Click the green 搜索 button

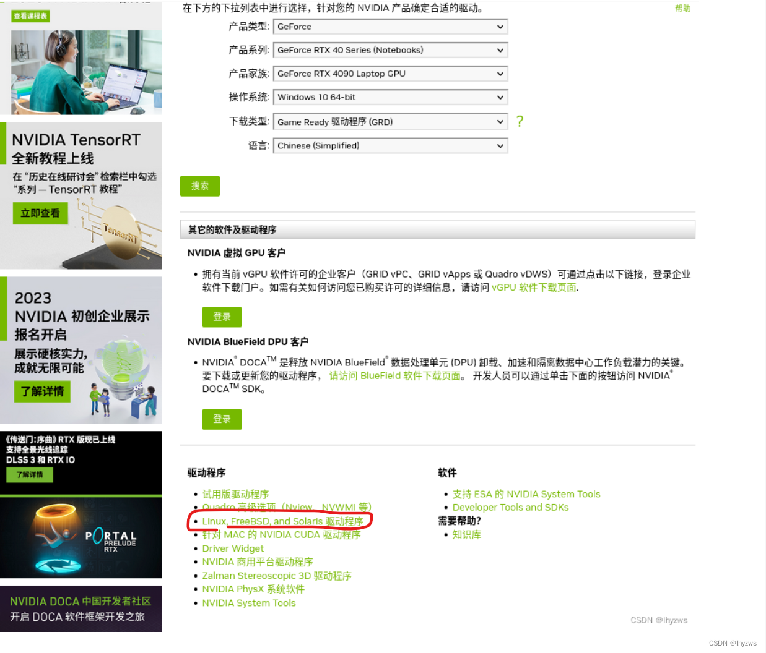tap(200, 186)
